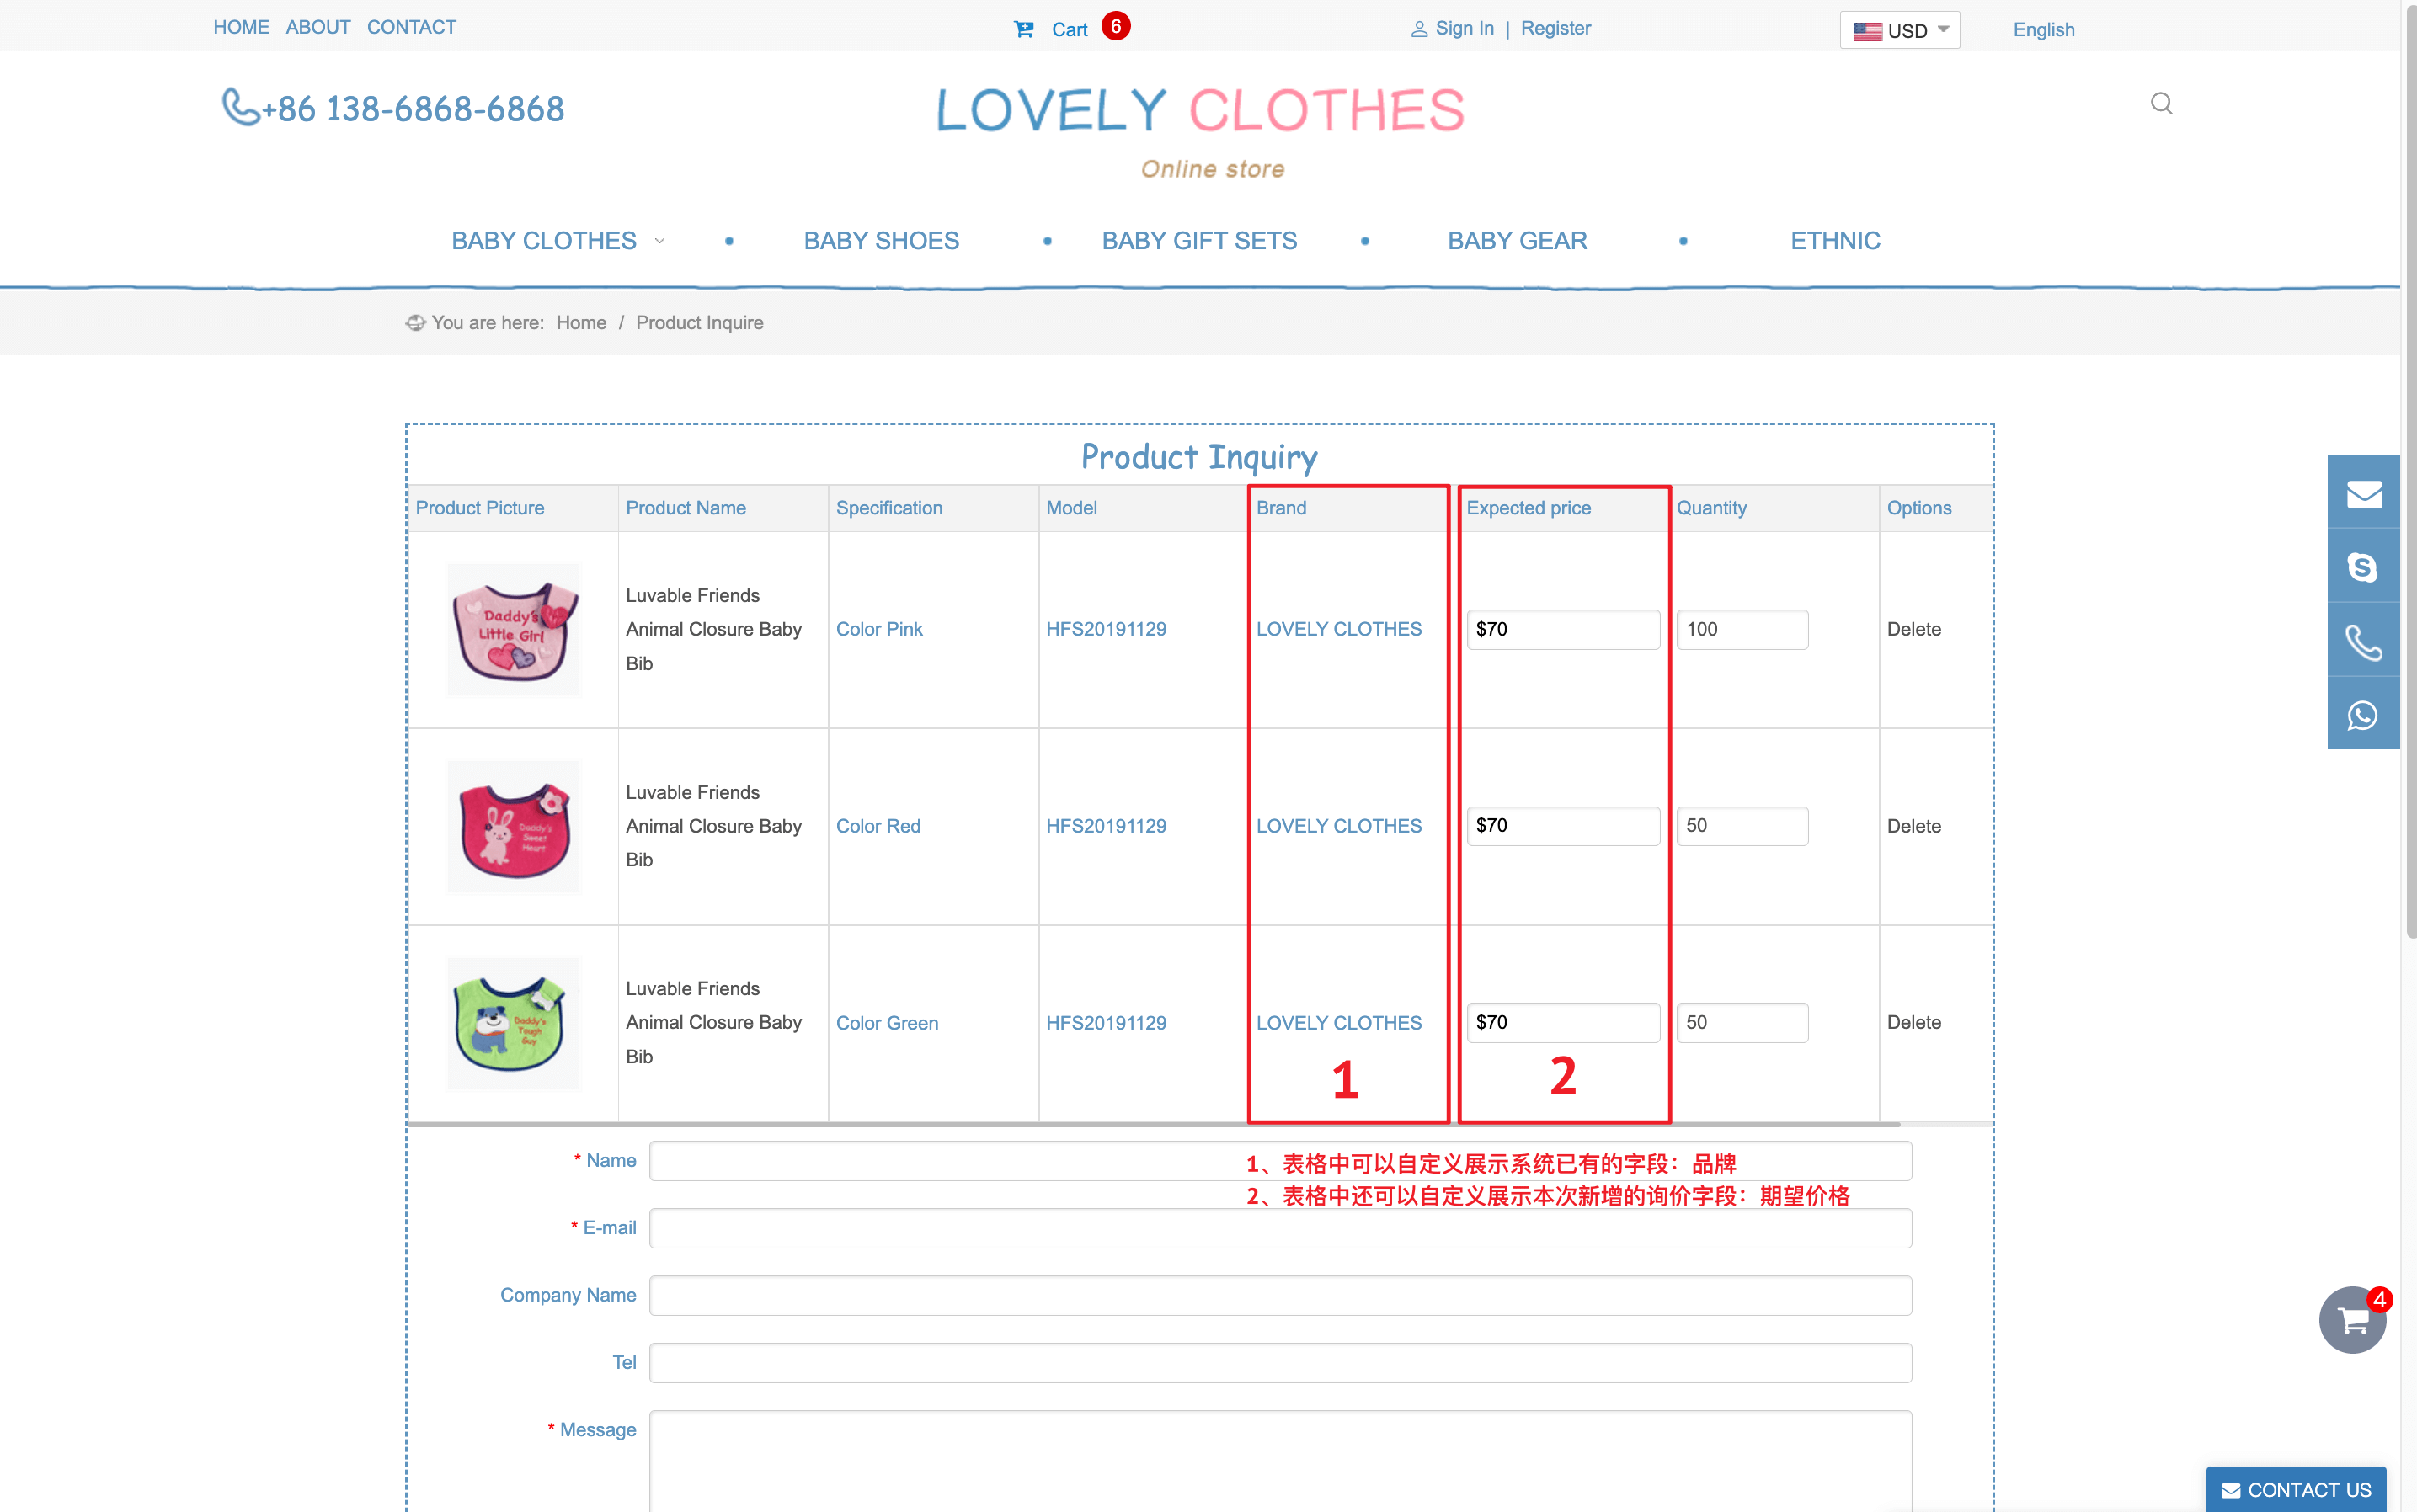
Task: Click the Register link
Action: pyautogui.click(x=1555, y=28)
